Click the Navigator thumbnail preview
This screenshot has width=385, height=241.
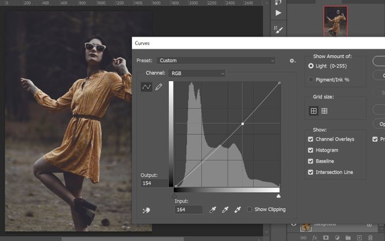(x=336, y=22)
